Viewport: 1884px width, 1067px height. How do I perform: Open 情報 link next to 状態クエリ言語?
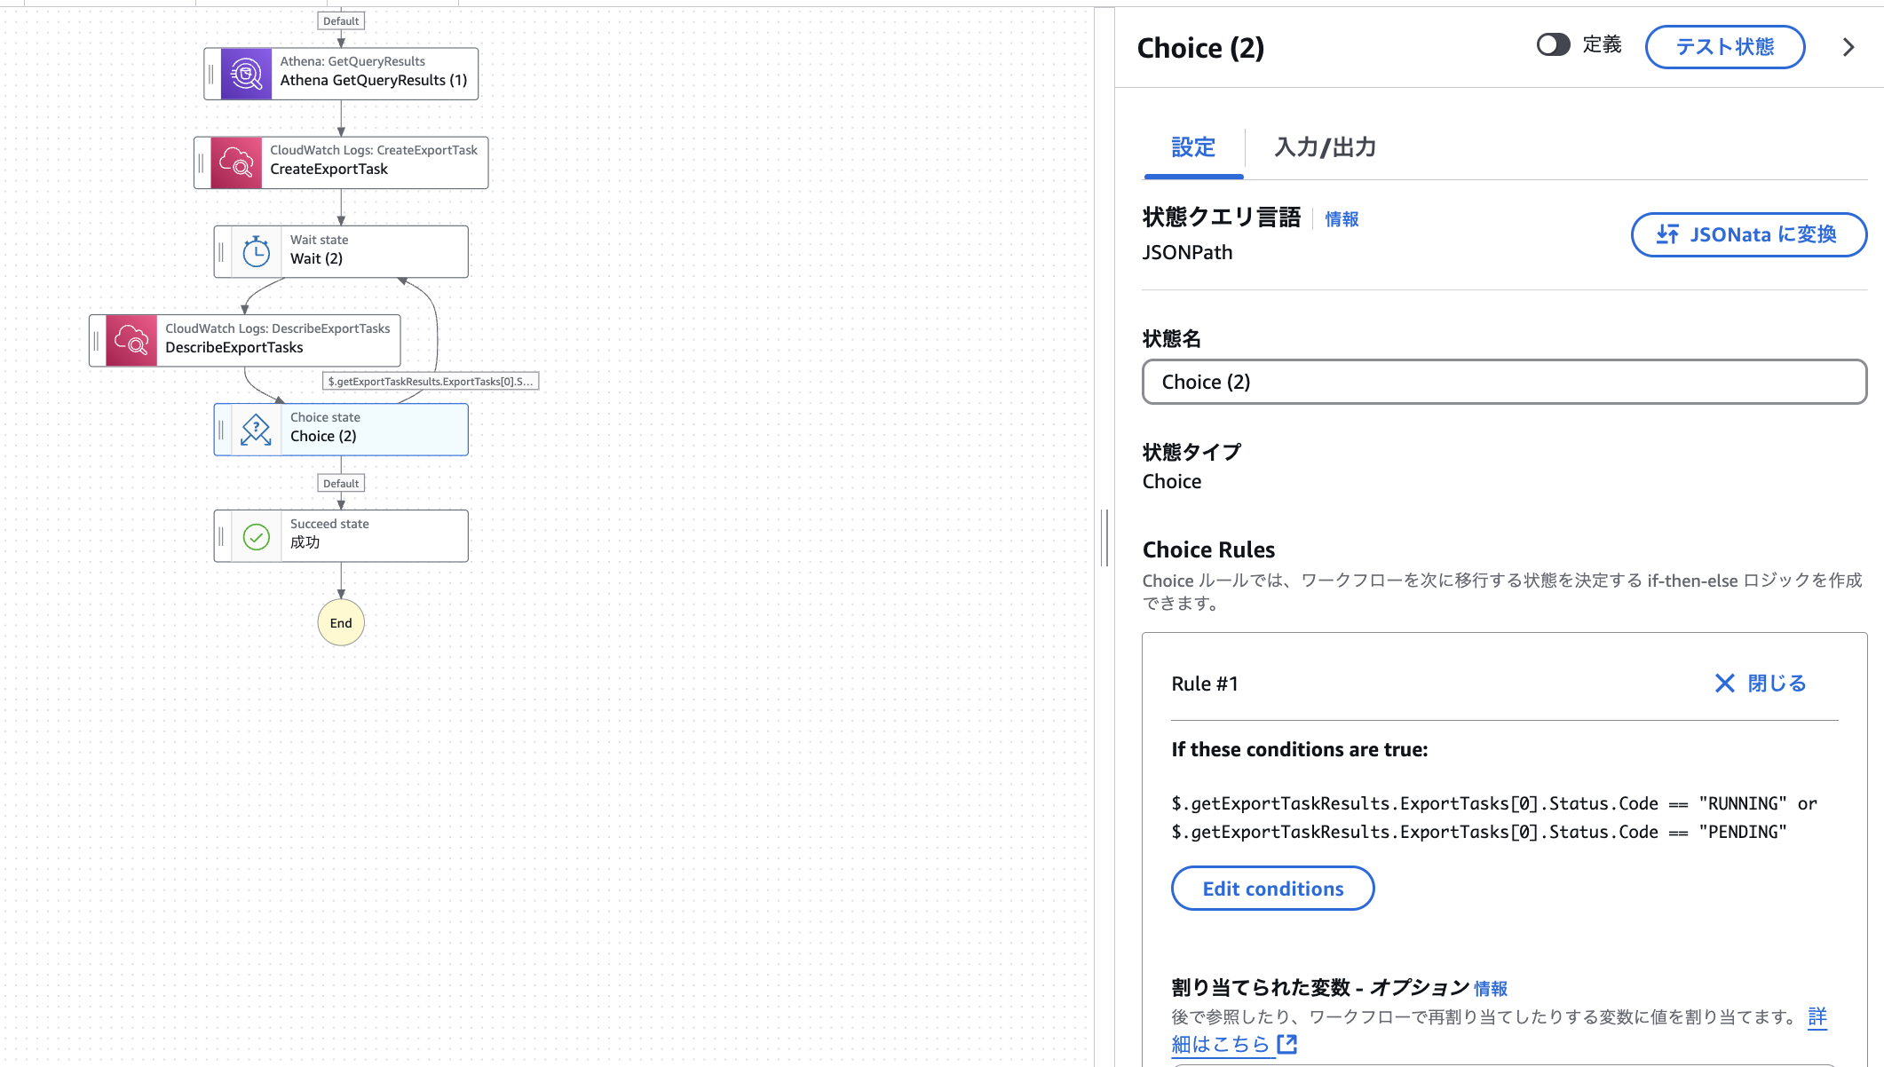click(x=1342, y=219)
